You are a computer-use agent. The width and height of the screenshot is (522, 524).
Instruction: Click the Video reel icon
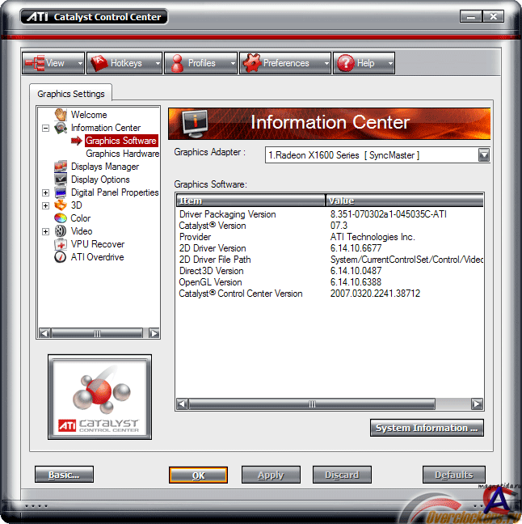coord(61,231)
